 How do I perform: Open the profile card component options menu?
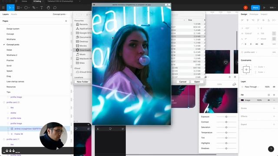[x=274, y=52]
